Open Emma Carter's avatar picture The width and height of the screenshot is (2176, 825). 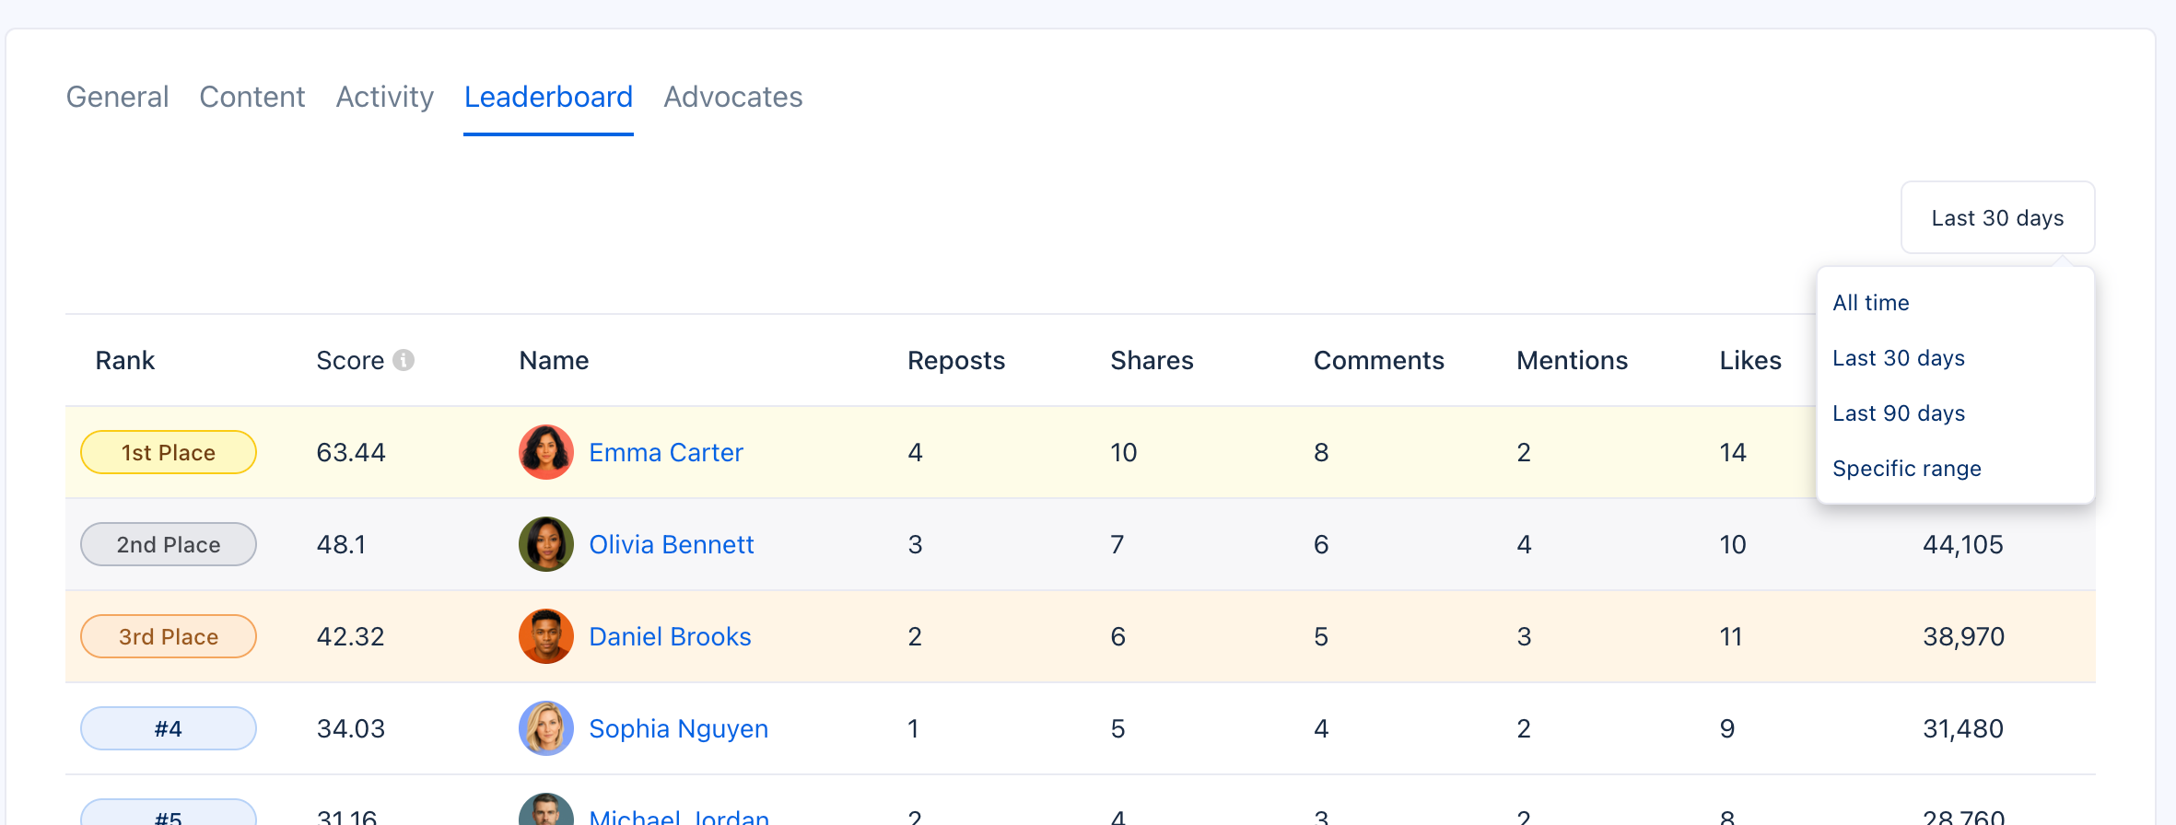point(546,452)
